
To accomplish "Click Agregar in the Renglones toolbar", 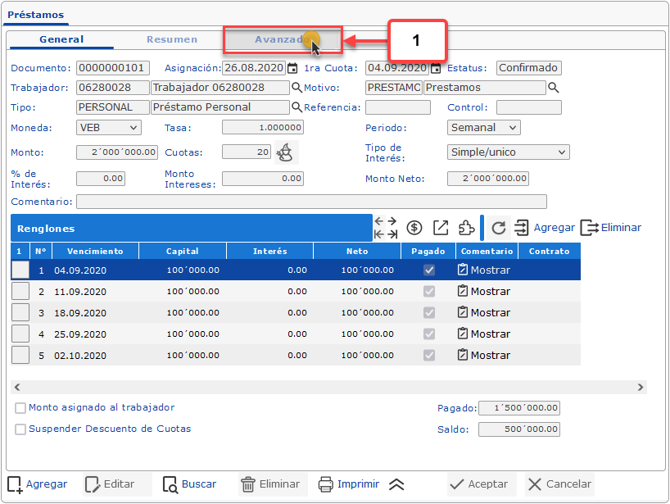I will [x=545, y=228].
